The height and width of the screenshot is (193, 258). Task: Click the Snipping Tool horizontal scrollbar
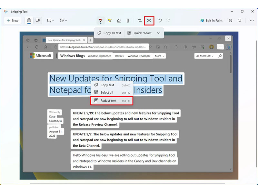click(127, 184)
